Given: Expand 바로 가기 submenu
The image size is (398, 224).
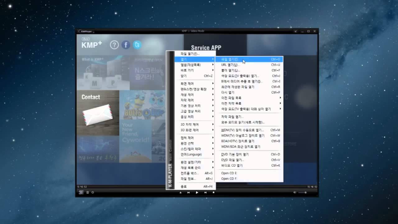Looking at the screenshot, I should tap(195, 70).
